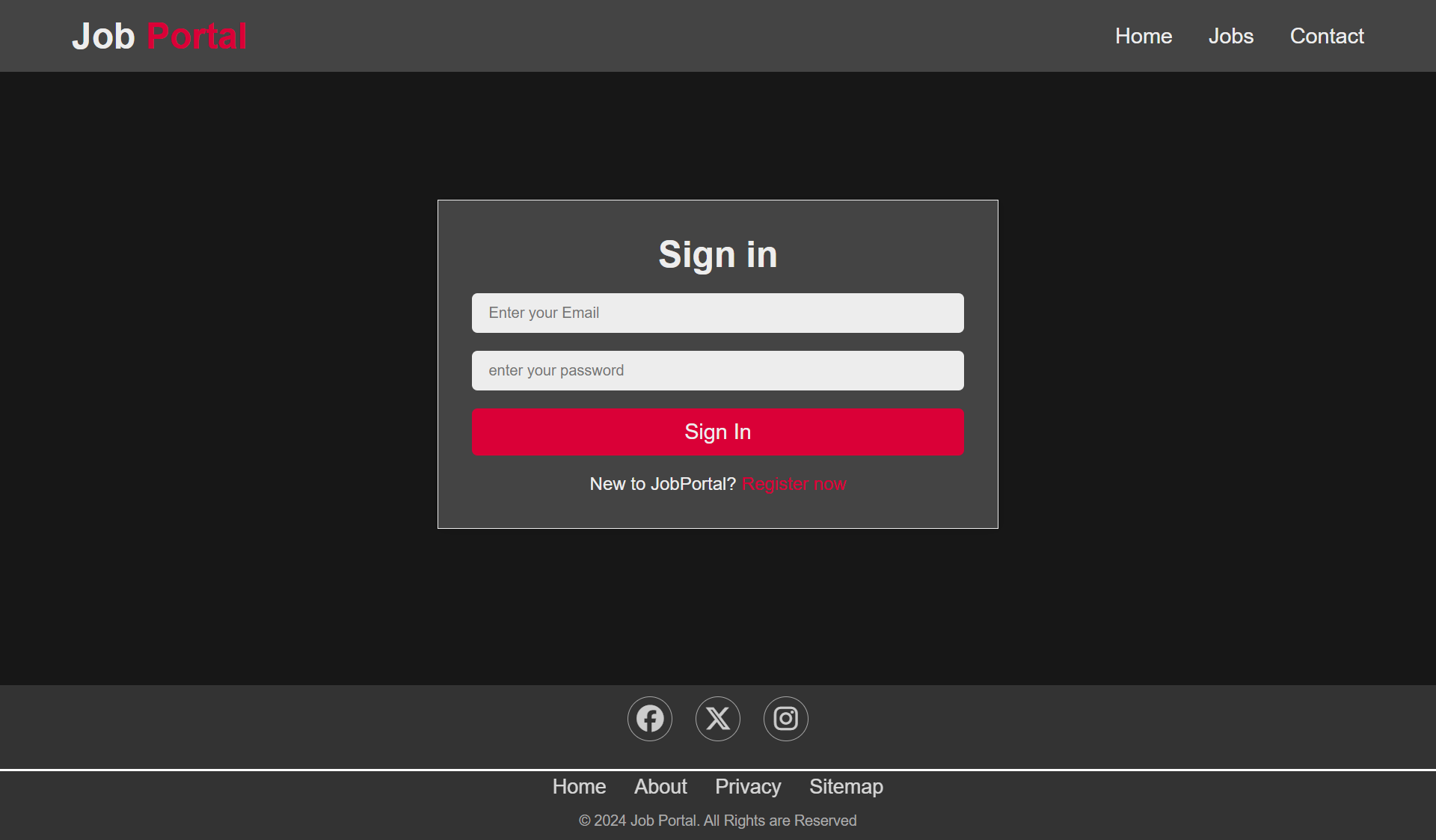
Task: Click the Job Portal logo text
Action: [x=159, y=35]
